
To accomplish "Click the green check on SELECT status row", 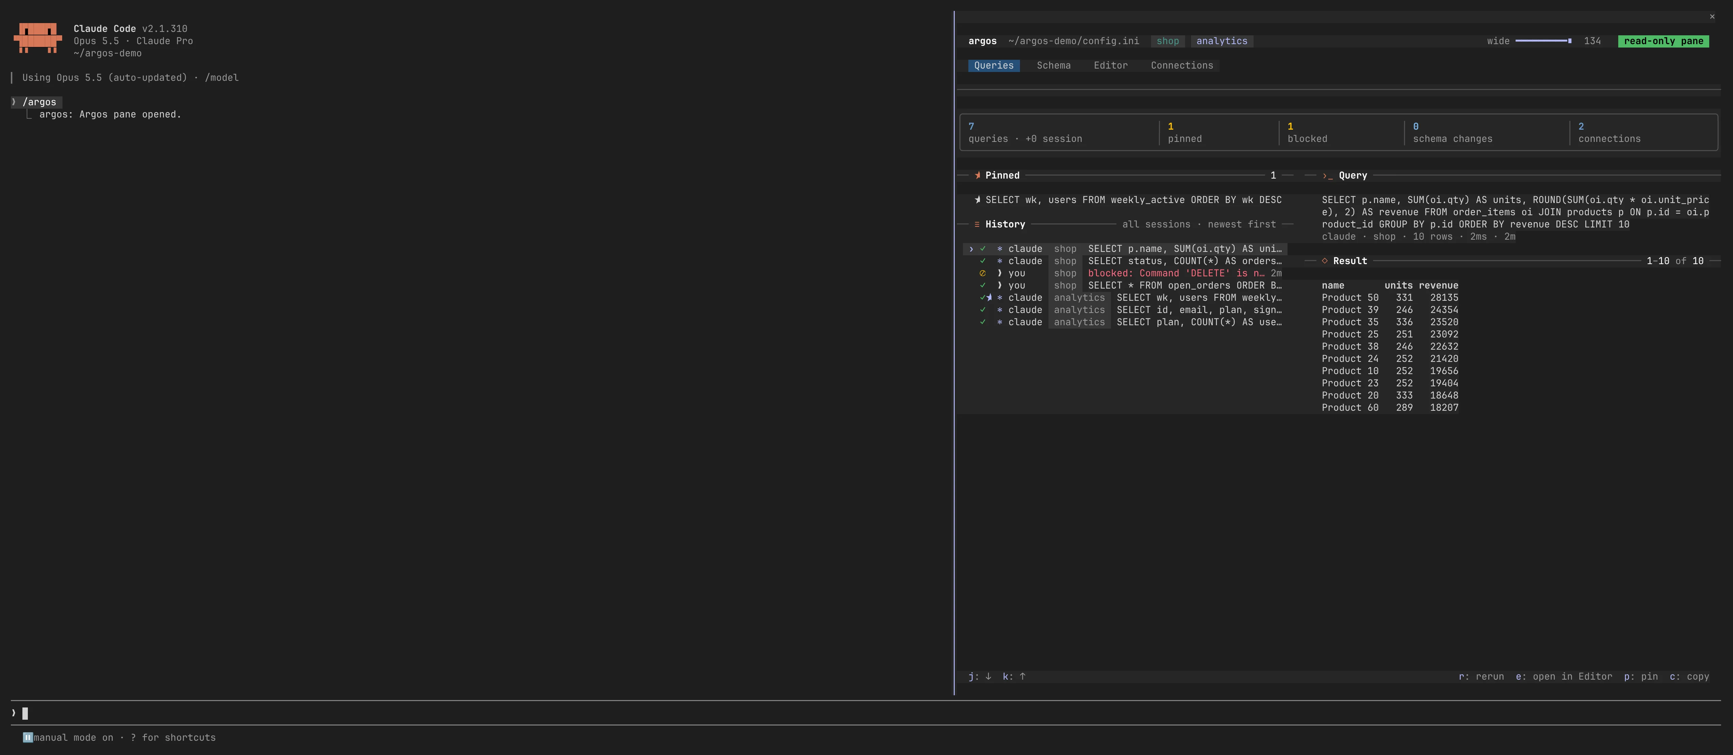I will tap(983, 261).
